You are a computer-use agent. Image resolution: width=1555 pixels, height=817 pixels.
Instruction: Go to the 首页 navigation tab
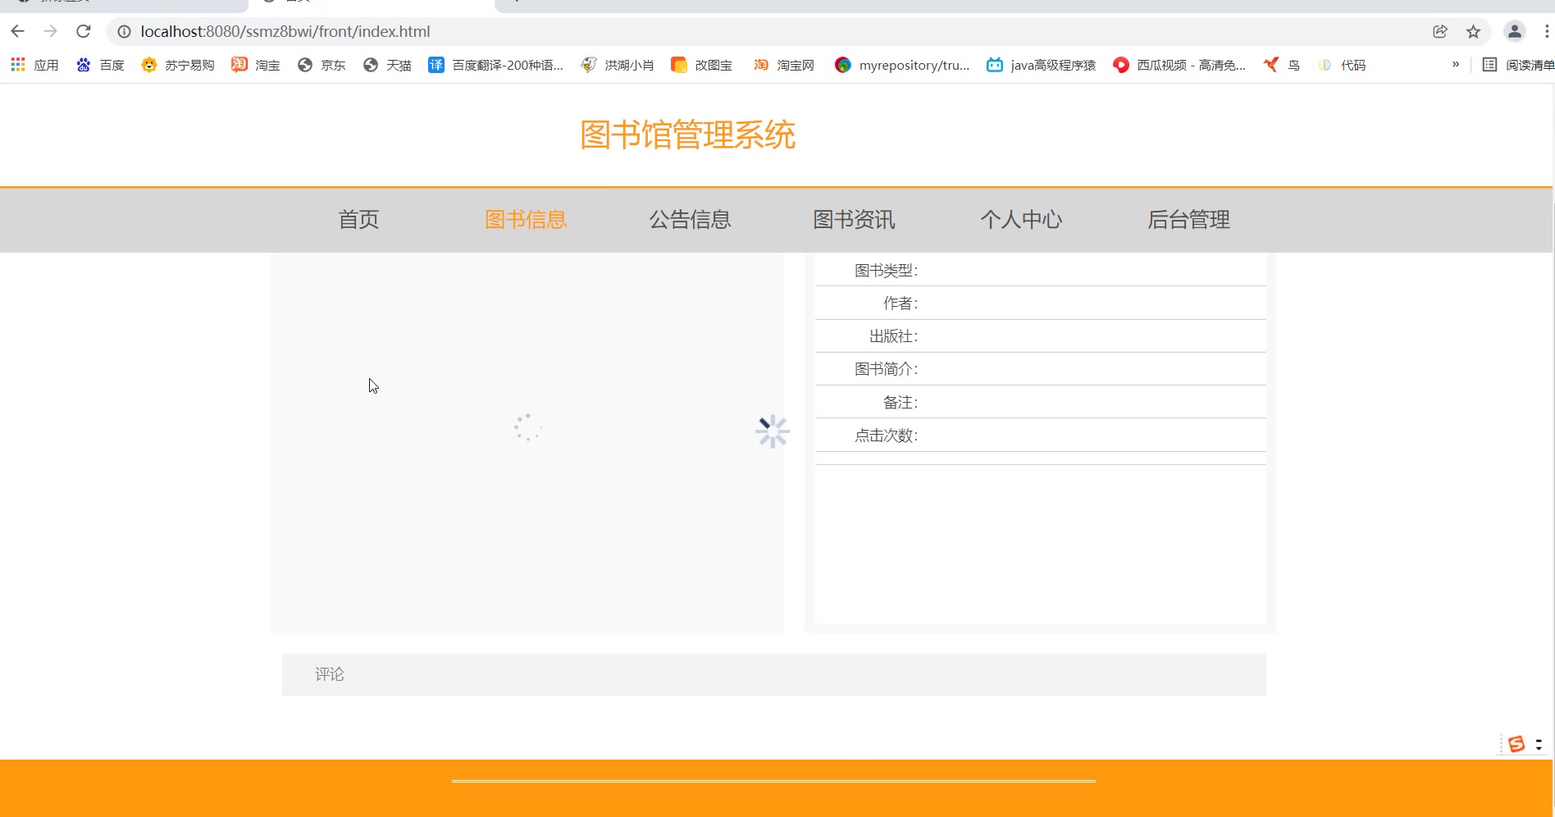[x=358, y=220]
